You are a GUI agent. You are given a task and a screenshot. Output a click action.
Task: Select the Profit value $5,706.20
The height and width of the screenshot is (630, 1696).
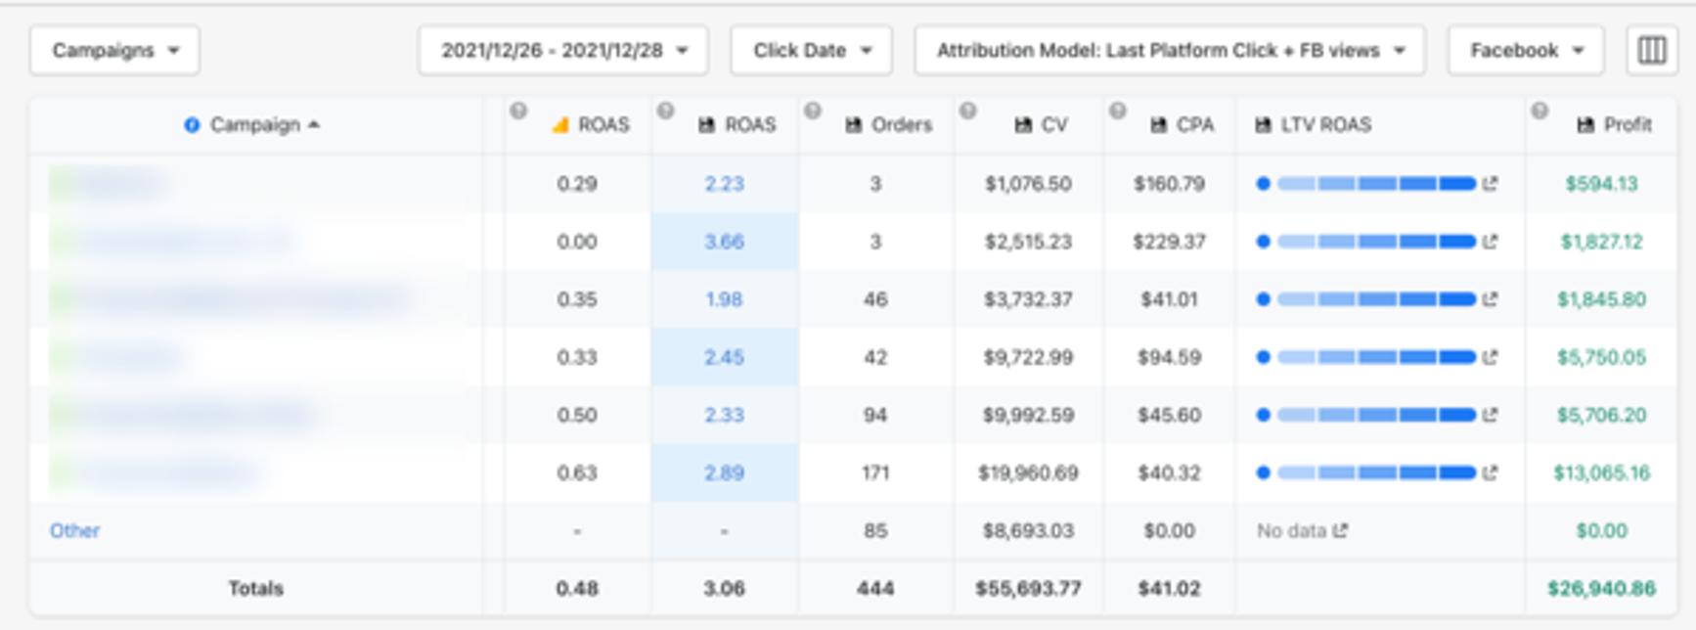1601,415
